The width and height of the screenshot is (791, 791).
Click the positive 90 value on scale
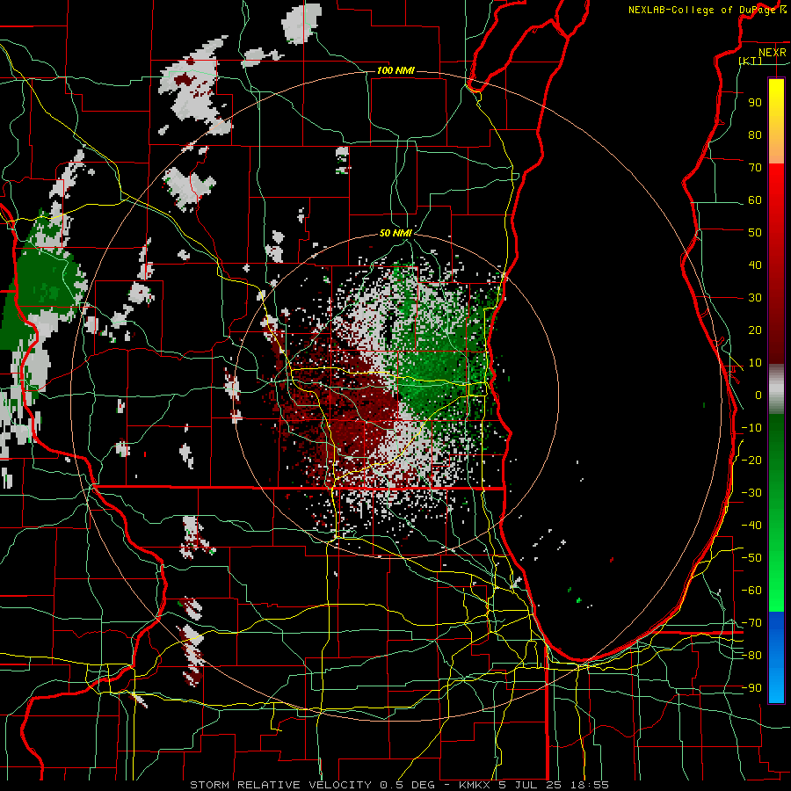click(755, 103)
